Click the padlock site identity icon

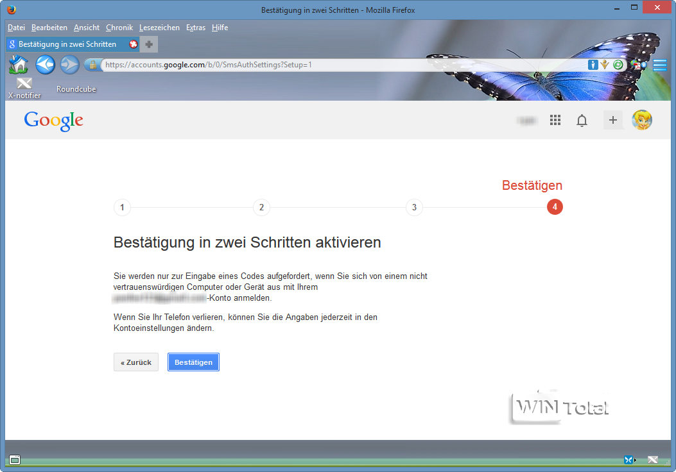tap(92, 65)
